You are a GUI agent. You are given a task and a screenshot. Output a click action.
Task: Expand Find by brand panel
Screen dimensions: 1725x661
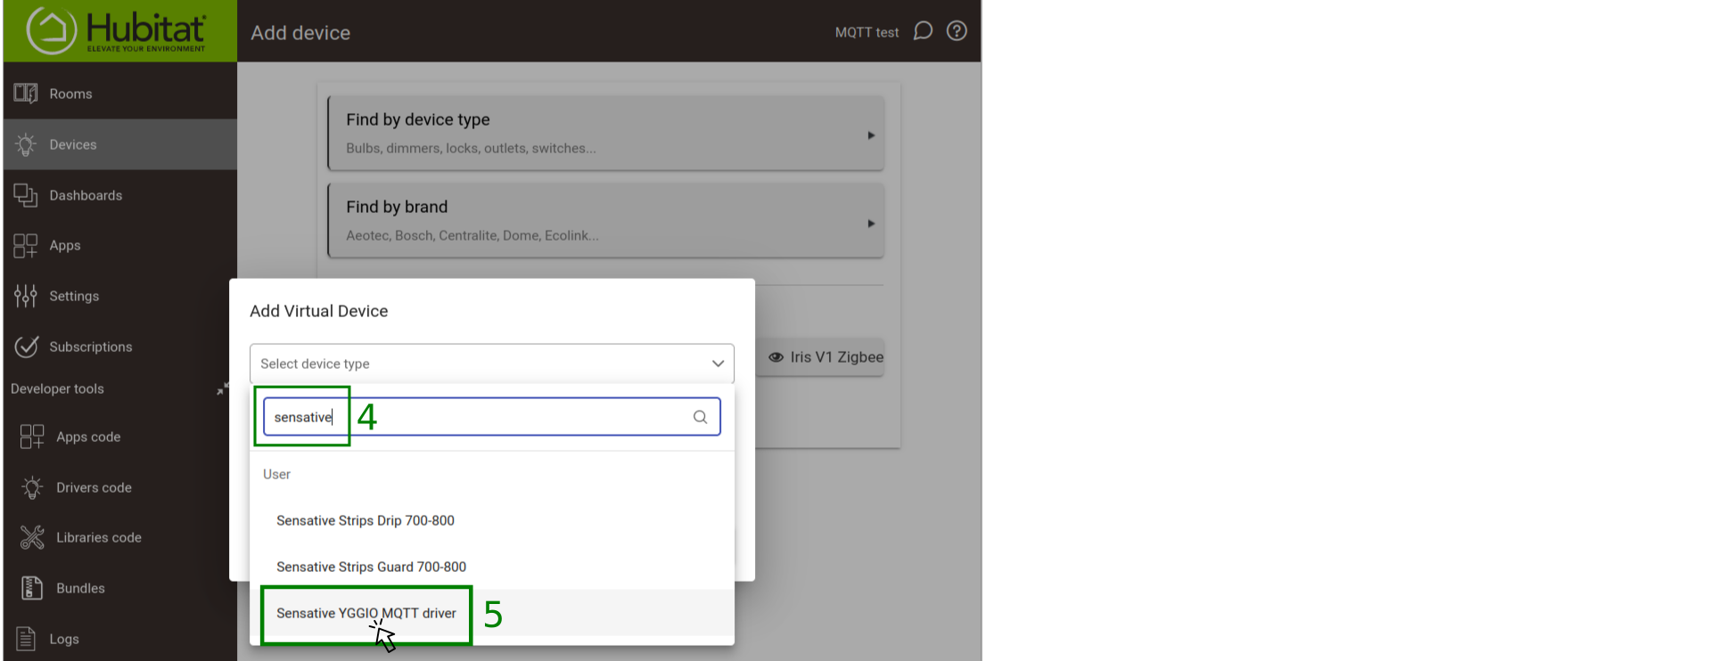(x=606, y=221)
